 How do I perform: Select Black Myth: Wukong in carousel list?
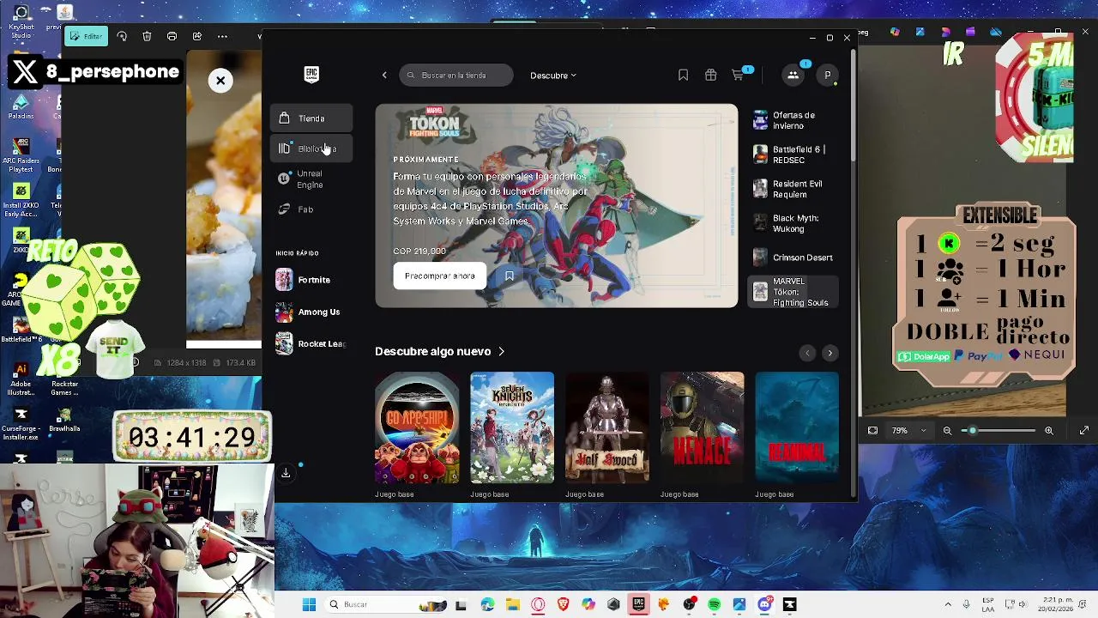coord(793,223)
